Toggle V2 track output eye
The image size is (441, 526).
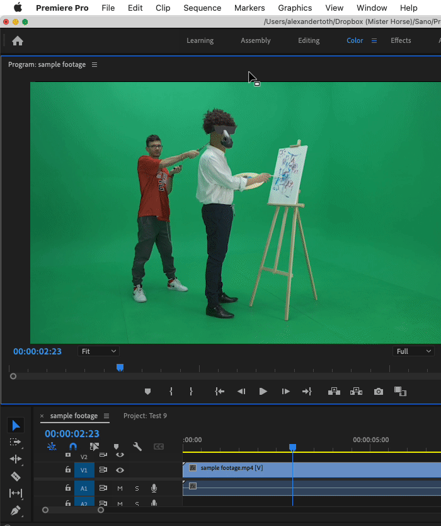(x=120, y=455)
